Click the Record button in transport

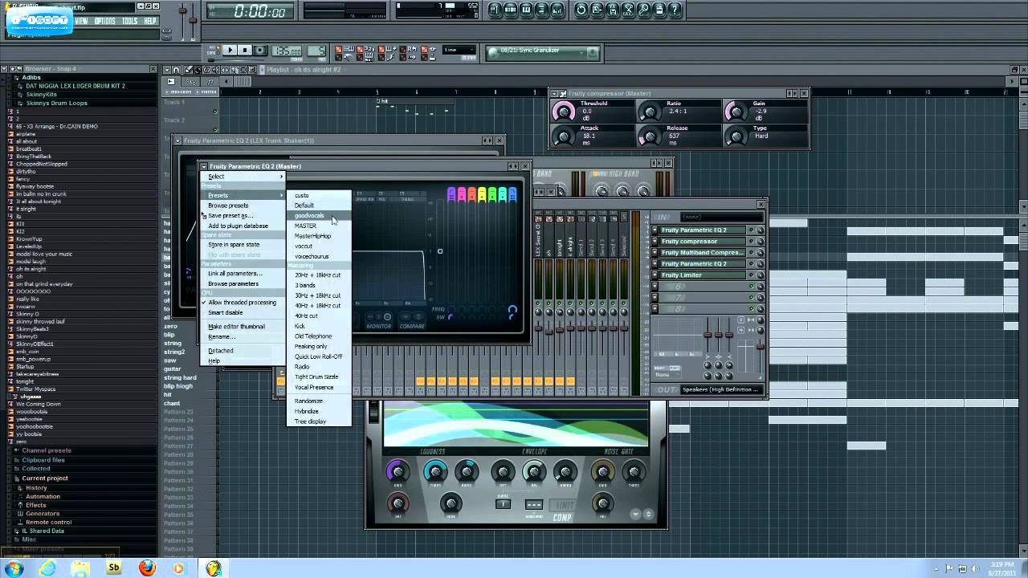pyautogui.click(x=260, y=50)
